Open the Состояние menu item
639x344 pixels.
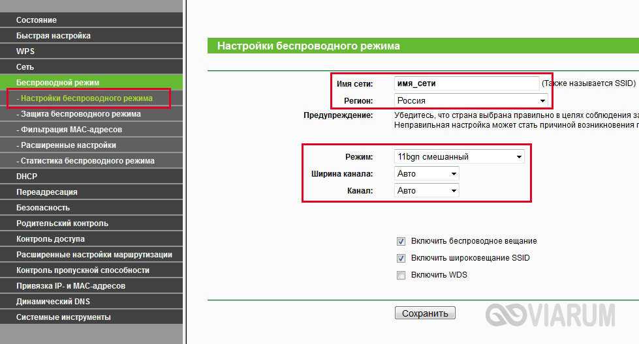(37, 20)
